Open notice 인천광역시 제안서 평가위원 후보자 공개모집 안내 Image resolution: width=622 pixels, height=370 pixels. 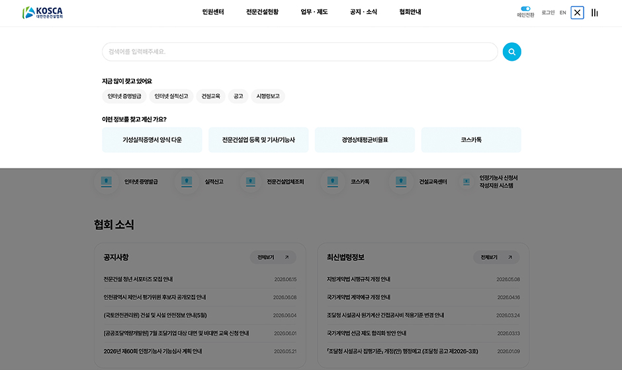point(155,297)
